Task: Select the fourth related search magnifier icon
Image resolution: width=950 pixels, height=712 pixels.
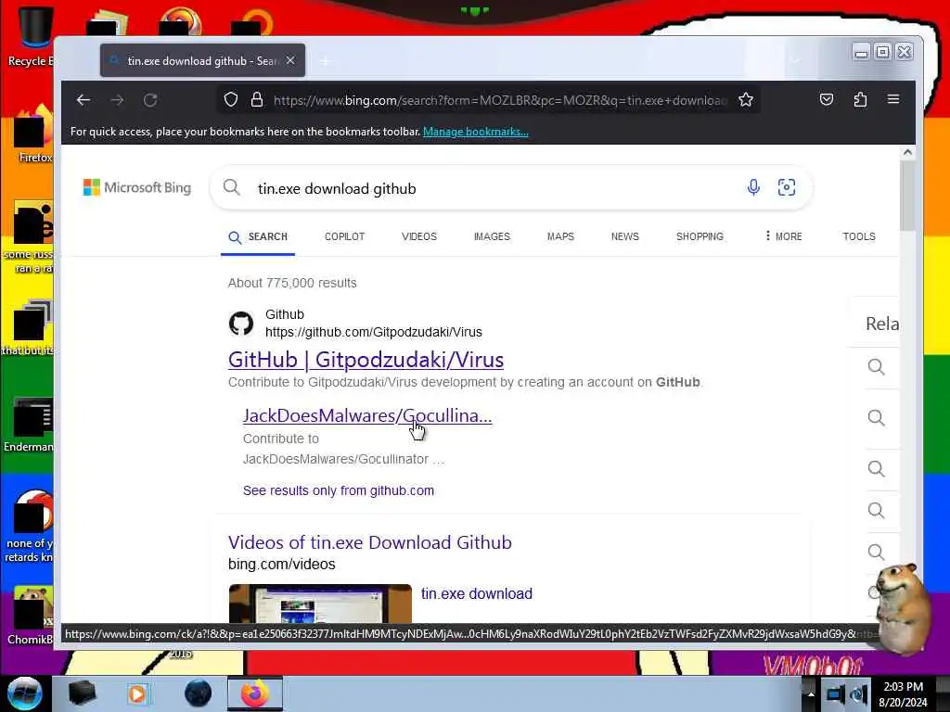Action: pyautogui.click(x=876, y=511)
